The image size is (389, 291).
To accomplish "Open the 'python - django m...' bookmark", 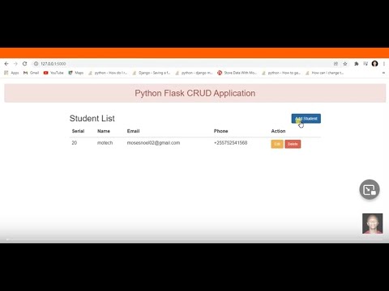I will pos(194,73).
